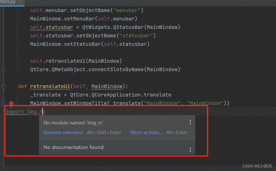This screenshot has width=276, height=171.
Task: Open the options menu in the documentation section
Action: 190,150
